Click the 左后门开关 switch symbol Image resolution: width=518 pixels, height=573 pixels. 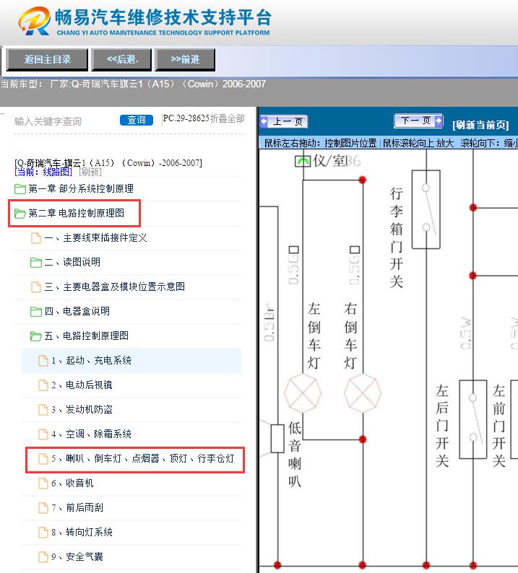pos(473,419)
